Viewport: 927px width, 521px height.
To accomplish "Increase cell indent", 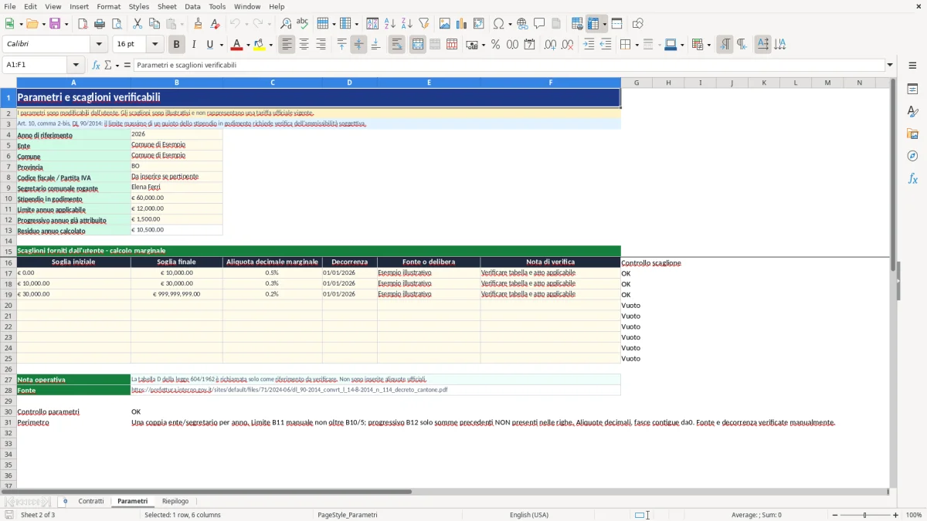I will pyautogui.click(x=589, y=45).
